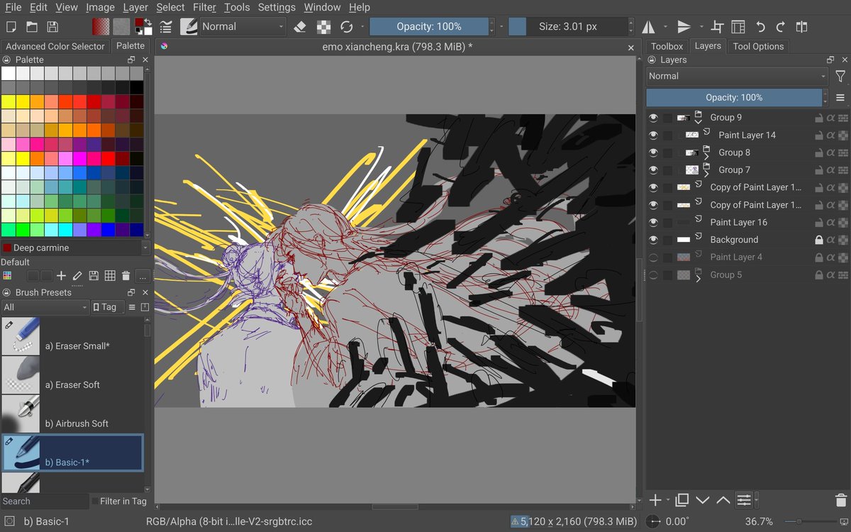This screenshot has height=532, width=851.
Task: Open the Filter menu
Action: (204, 7)
